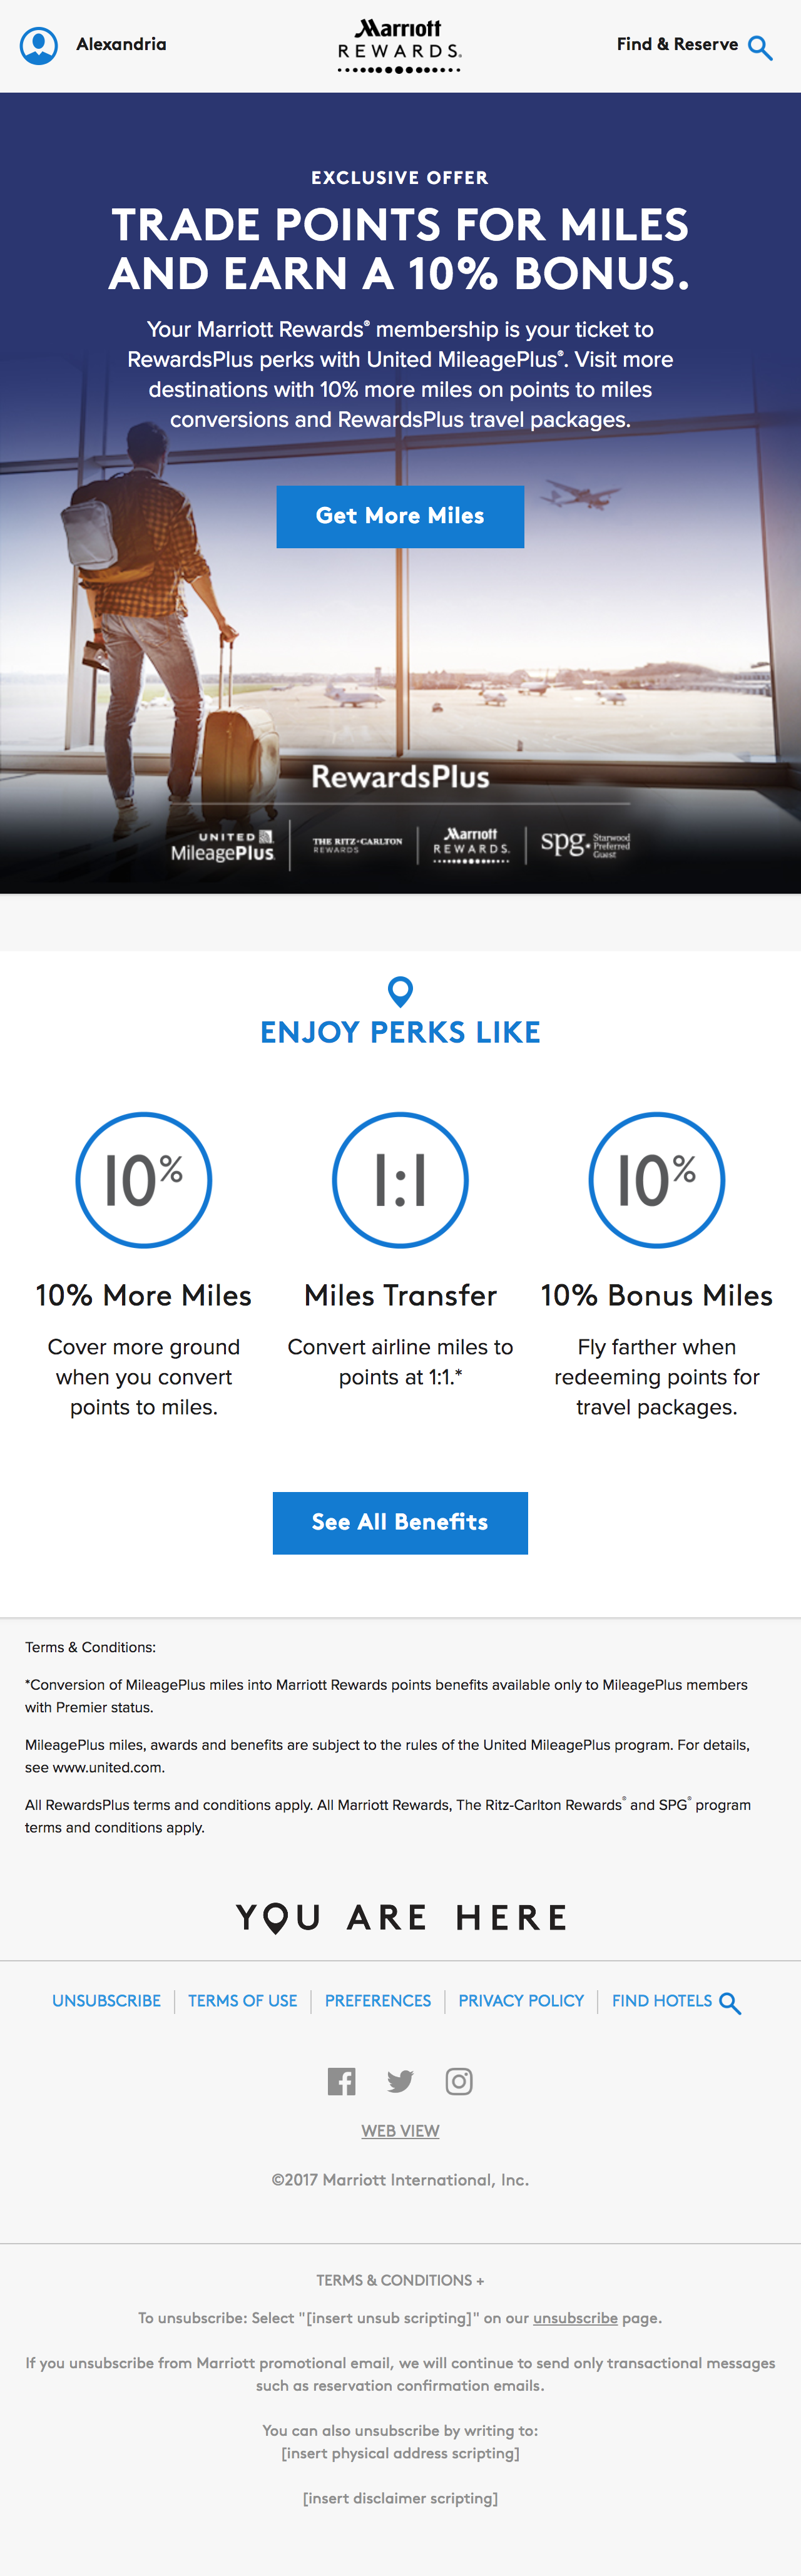
Task: Click the underlined unsubscribe page link
Action: pos(575,2318)
